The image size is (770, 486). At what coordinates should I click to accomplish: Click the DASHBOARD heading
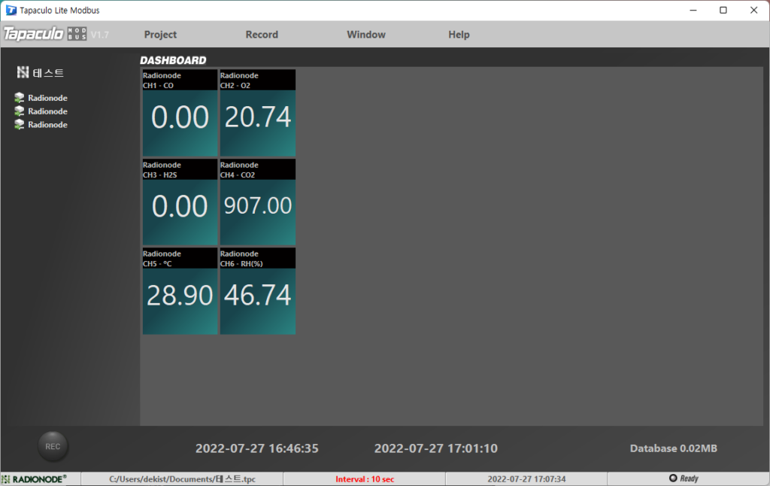173,60
